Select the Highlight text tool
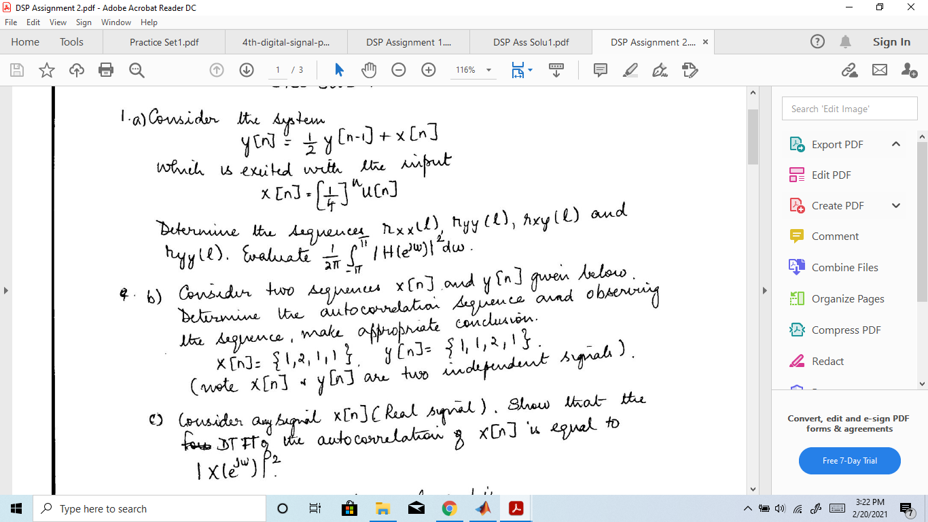This screenshot has width=928, height=522. coord(630,69)
